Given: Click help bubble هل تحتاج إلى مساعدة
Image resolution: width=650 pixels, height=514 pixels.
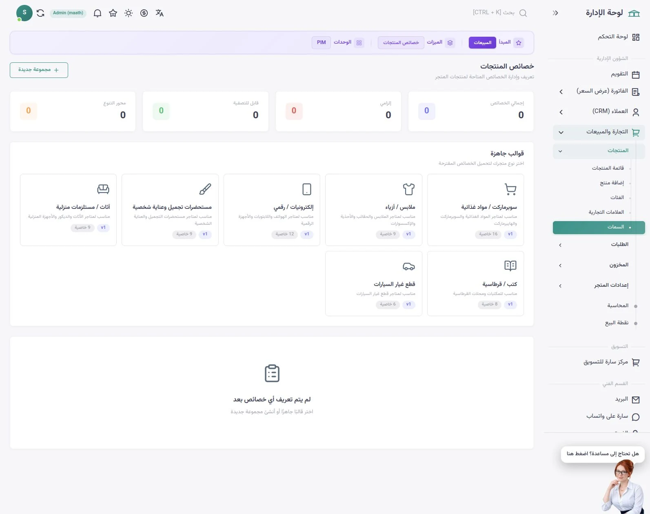Looking at the screenshot, I should point(603,454).
